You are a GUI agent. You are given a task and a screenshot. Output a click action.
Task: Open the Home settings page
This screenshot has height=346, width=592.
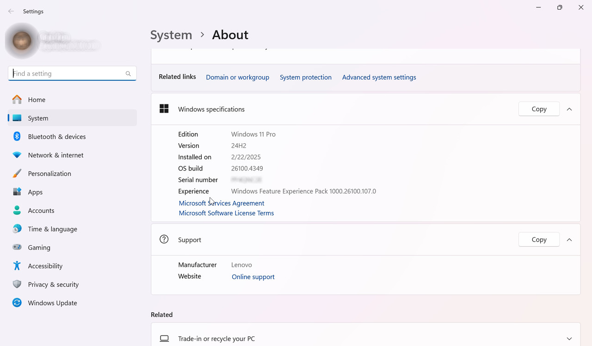click(x=72, y=99)
